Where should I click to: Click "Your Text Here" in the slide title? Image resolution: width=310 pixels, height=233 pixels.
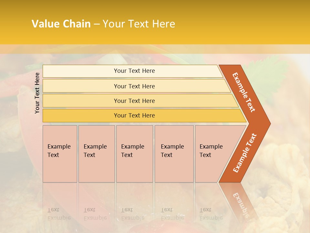tap(139, 24)
